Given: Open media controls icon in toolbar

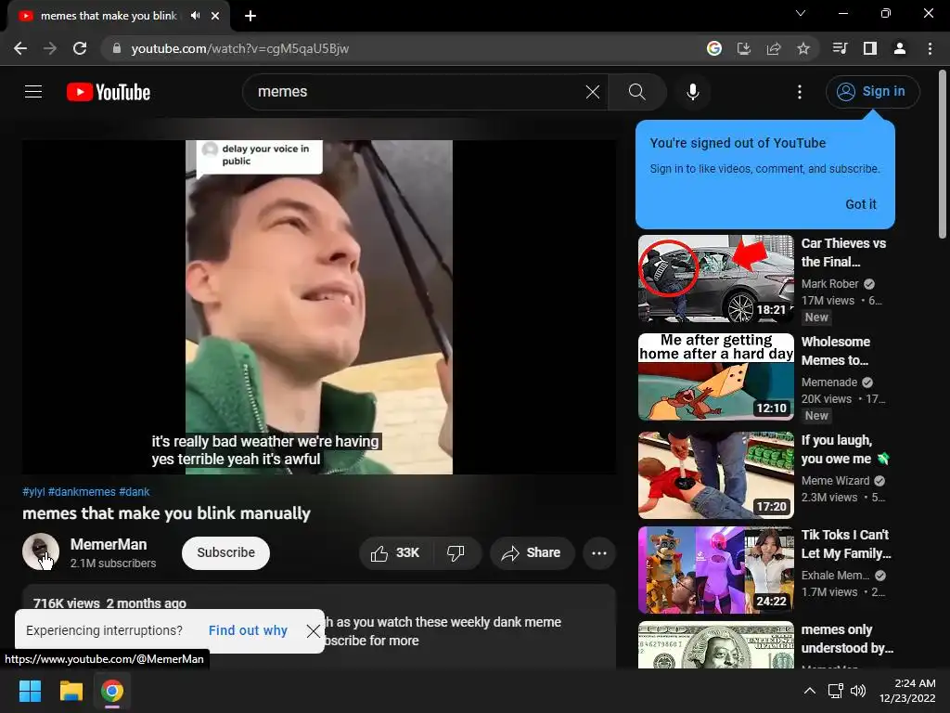Looking at the screenshot, I should (x=840, y=48).
